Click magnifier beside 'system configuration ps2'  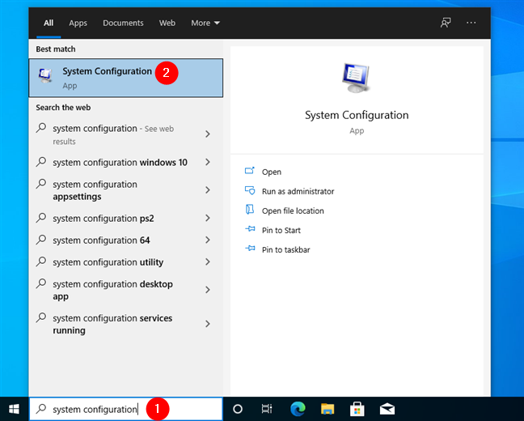(41, 218)
